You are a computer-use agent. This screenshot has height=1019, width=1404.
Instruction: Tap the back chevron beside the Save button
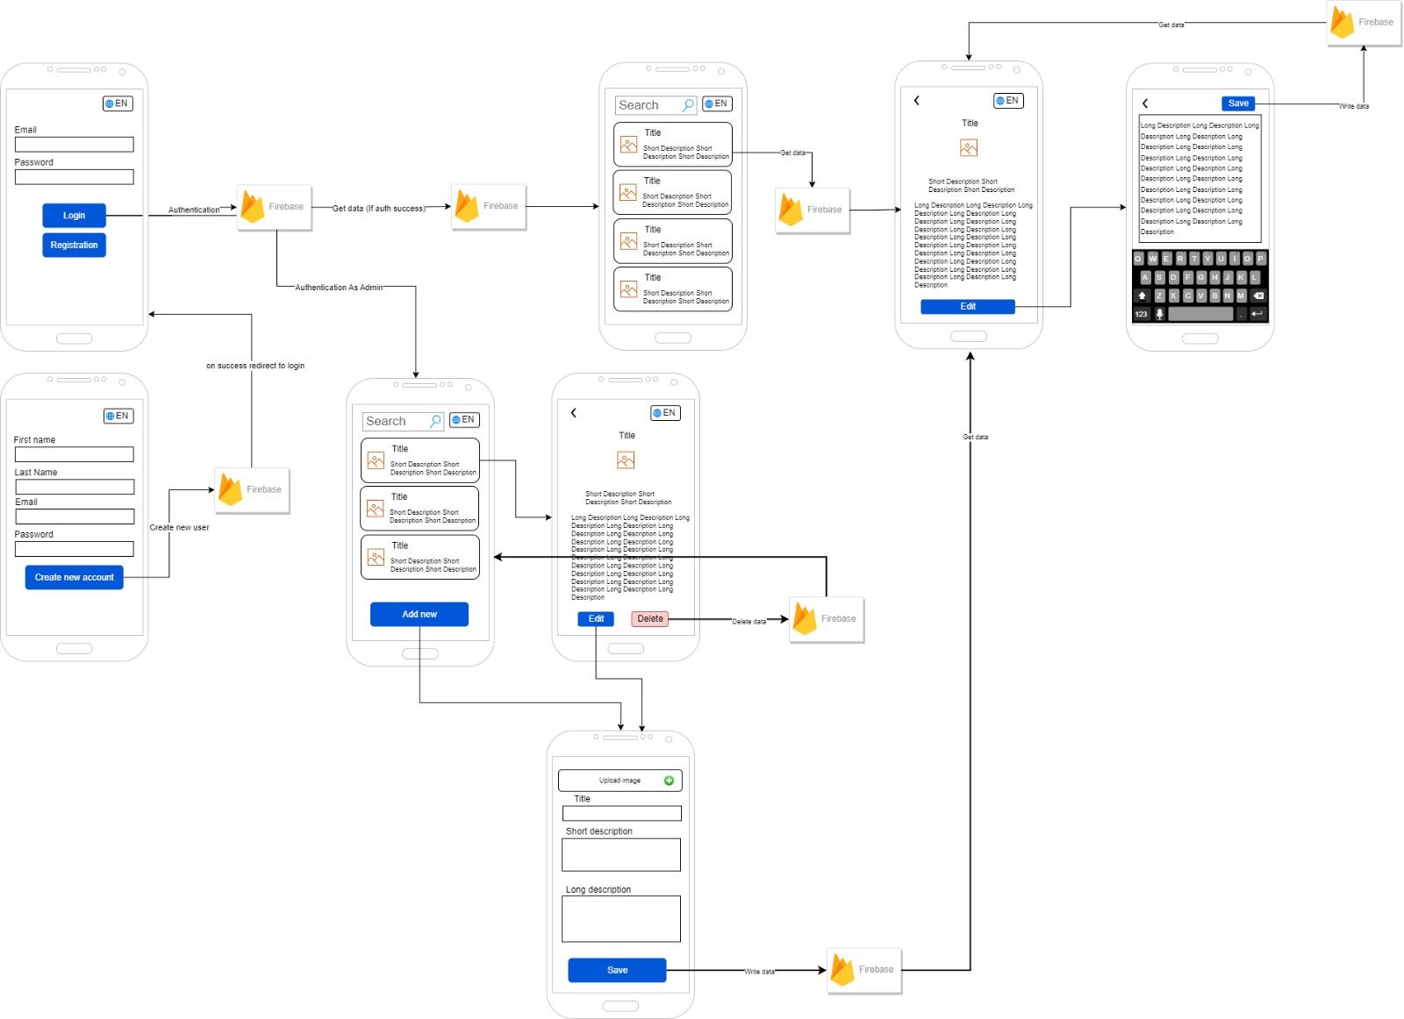pyautogui.click(x=1146, y=103)
